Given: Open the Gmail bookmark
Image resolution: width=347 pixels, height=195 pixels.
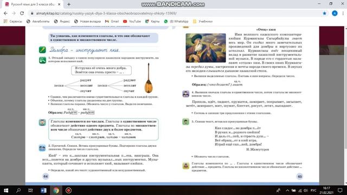Looking at the screenshot, I should 112,22.
